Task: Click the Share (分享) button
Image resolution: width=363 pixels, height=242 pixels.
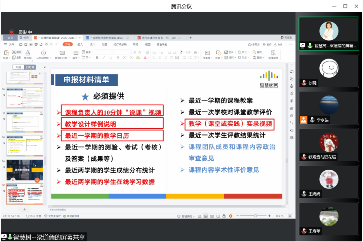Action: coord(278,44)
